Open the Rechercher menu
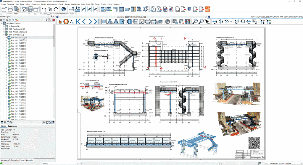 tap(75, 4)
